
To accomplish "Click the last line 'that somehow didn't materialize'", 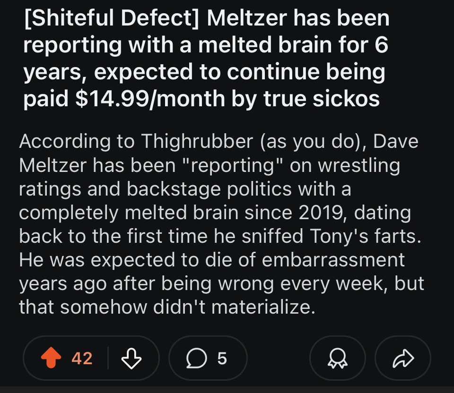I will (167, 307).
